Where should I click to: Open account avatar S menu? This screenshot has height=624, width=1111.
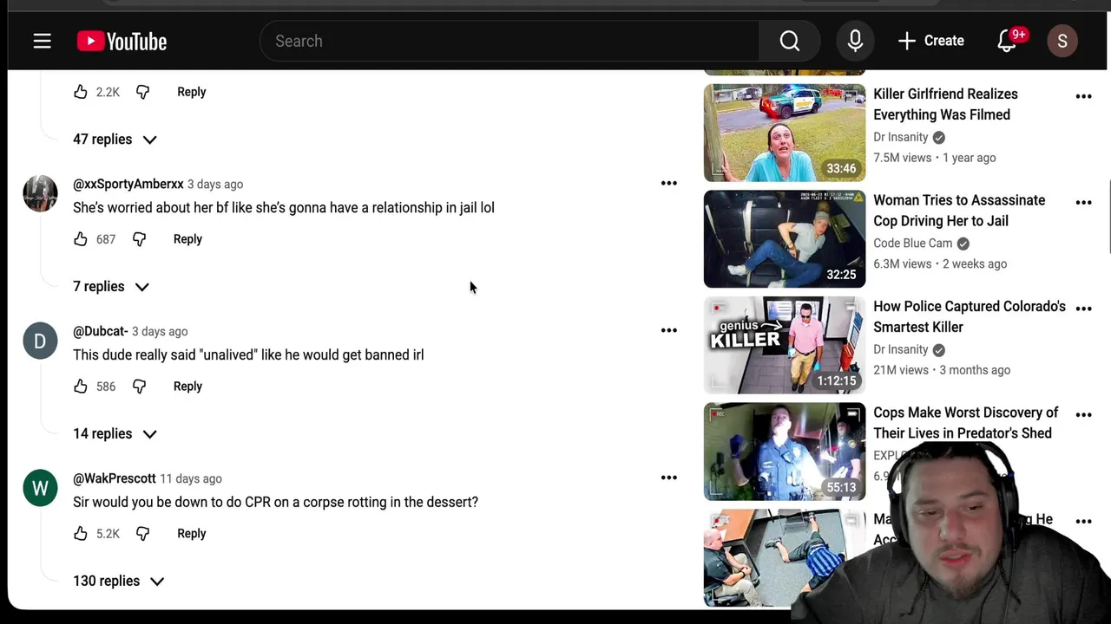(1062, 41)
